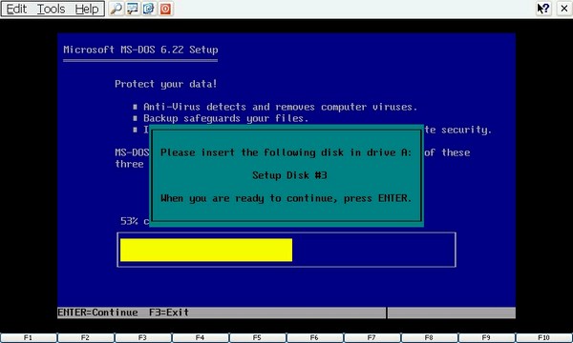Open the Tools menu
Screen dimensions: 573x343
coord(52,9)
